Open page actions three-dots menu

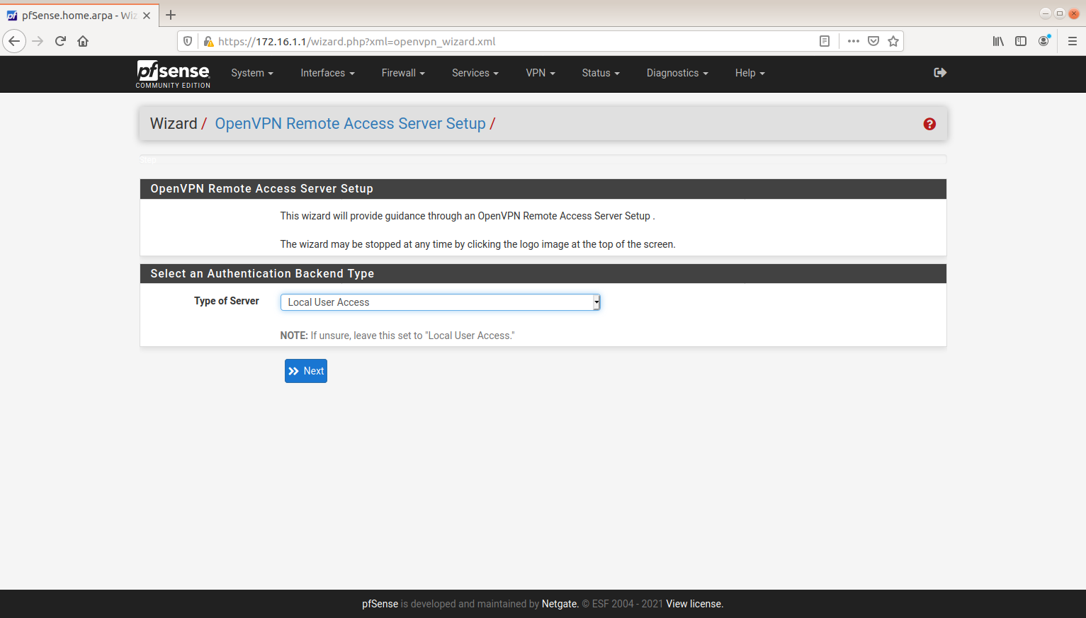pos(854,41)
